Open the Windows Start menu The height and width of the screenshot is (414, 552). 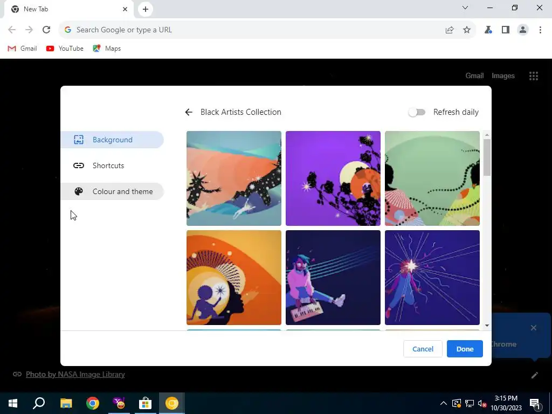click(13, 403)
